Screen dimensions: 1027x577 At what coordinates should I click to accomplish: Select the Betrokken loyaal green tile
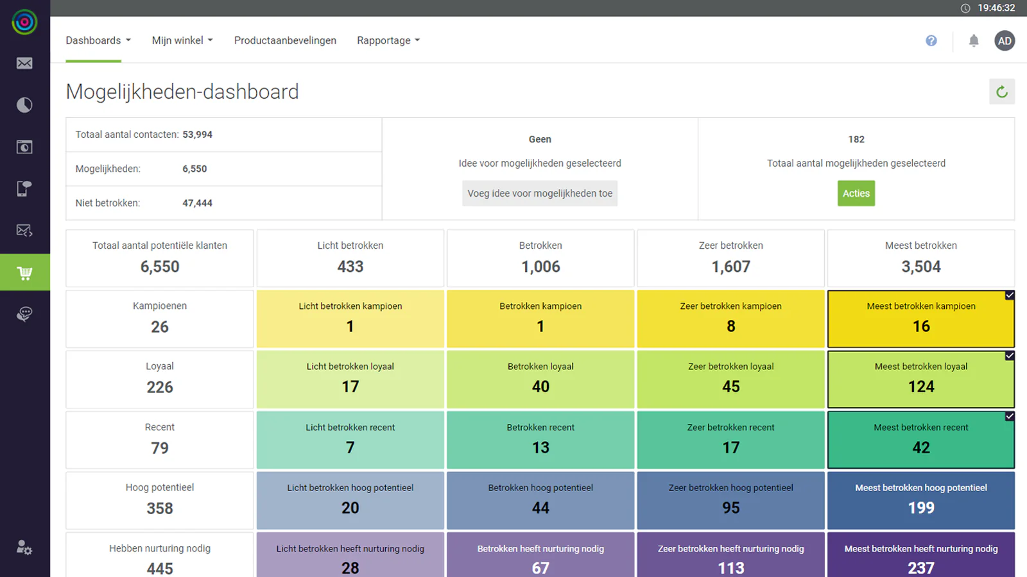coord(540,379)
